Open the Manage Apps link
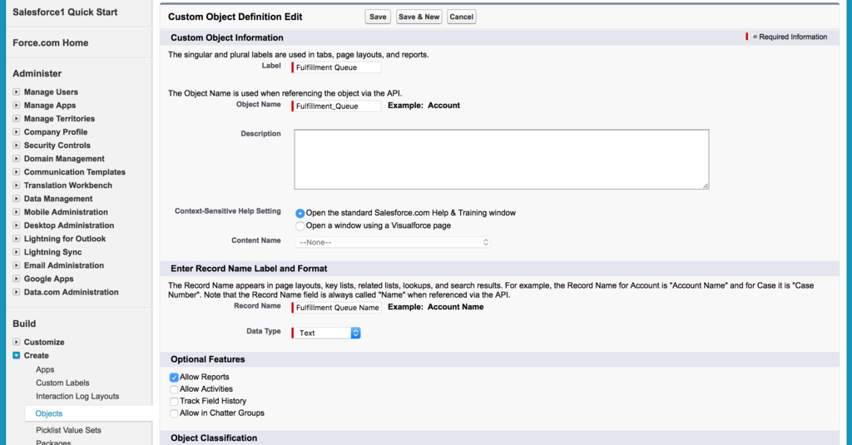Viewport: 852px width, 445px height. click(x=49, y=106)
